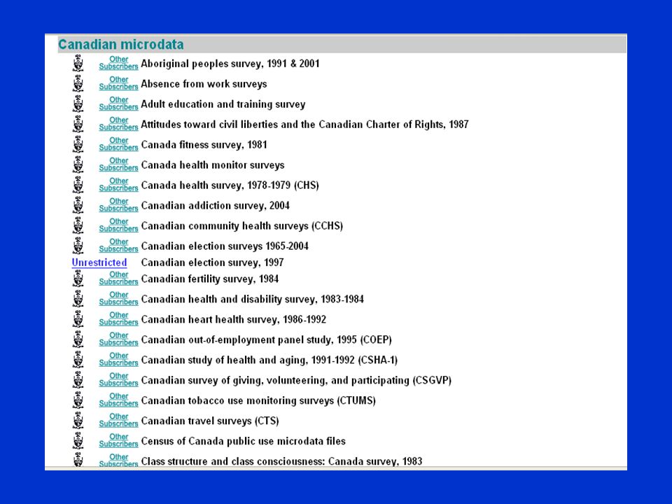Click text 'Census of Canada public use microdata files'
672x504 pixels.
pos(244,441)
